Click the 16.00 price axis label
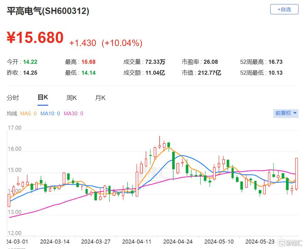Screen dimensions: 305x249 coord(15,149)
